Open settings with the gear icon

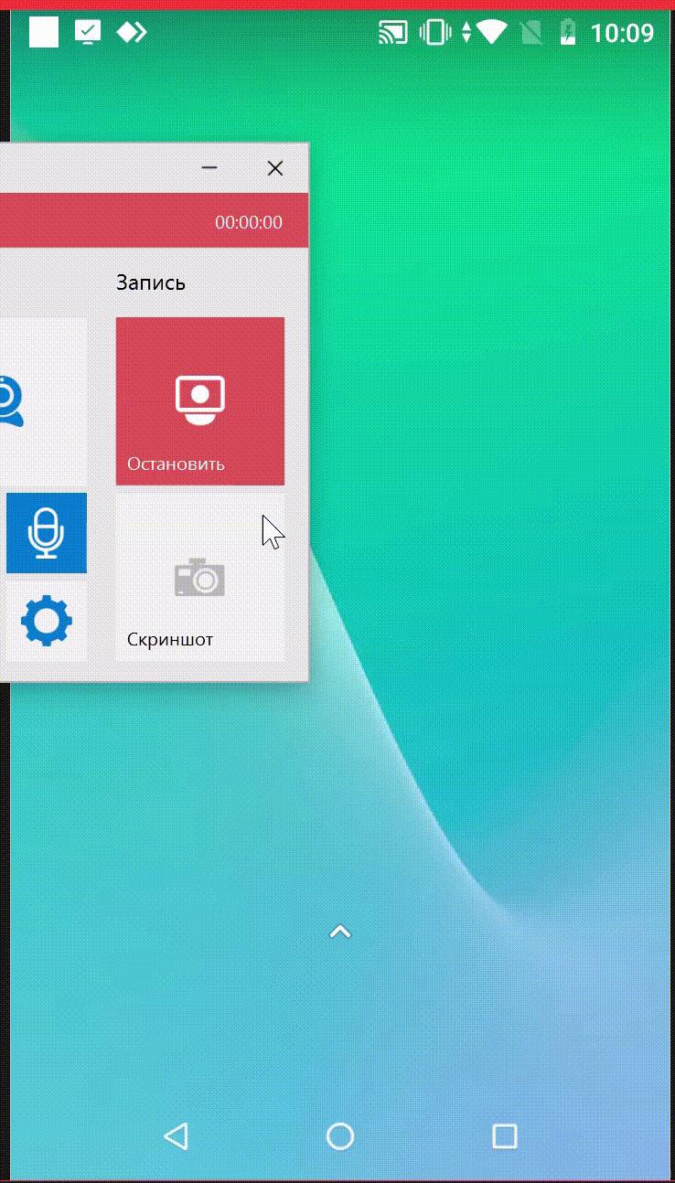(x=47, y=621)
